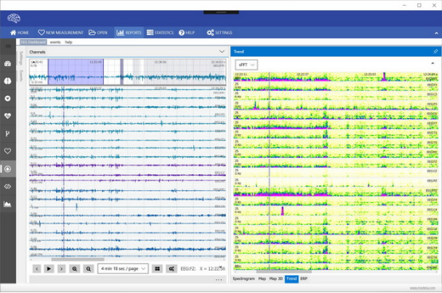Open the area chart sidebar icon
The image size is (442, 293).
8,204
